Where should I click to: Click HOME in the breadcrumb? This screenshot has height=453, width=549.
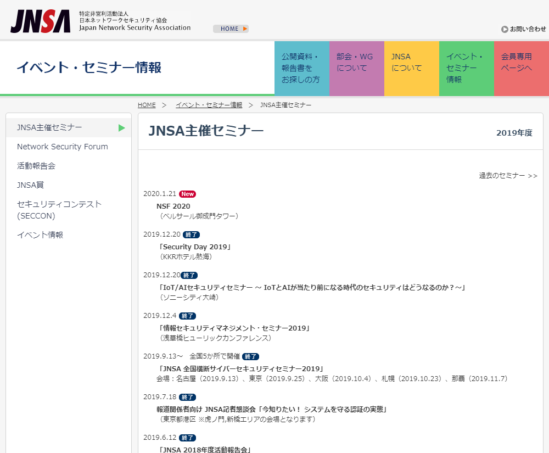147,105
